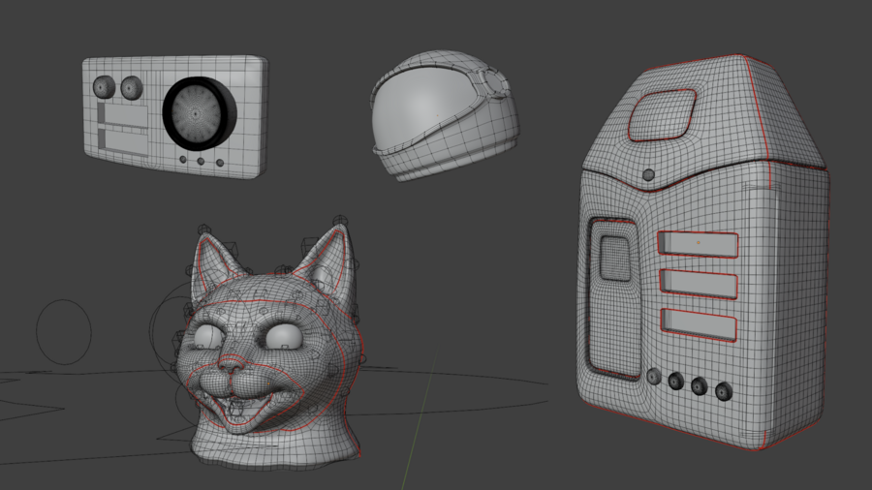Screen dimensions: 872x490
Task: Select the middle horizontal slot on backpack
Action: [x=699, y=284]
